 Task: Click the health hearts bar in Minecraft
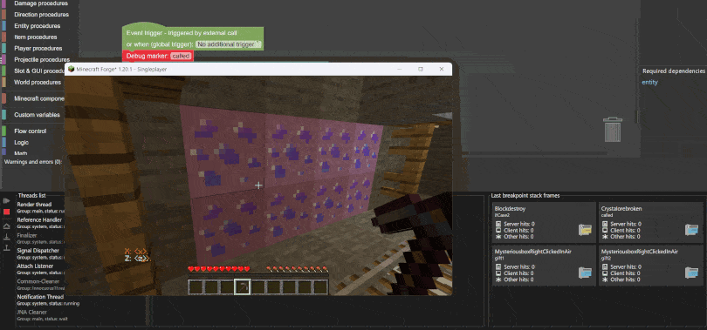(x=219, y=269)
